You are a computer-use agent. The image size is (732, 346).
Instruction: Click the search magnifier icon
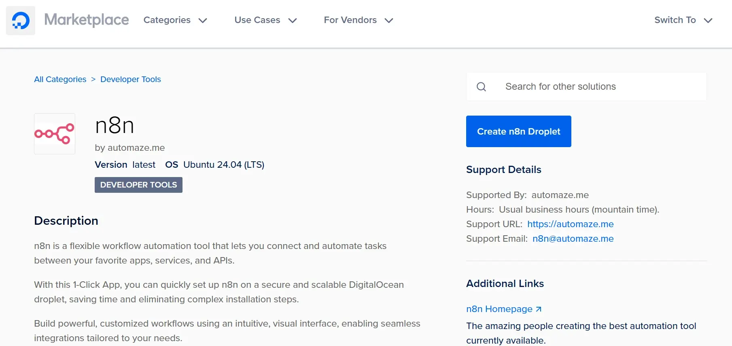tap(481, 86)
